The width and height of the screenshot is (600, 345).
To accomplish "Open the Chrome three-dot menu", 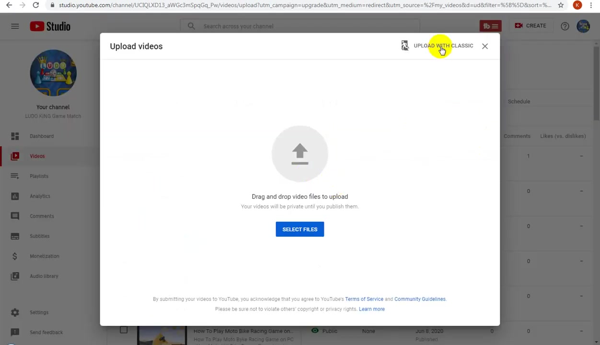I will 591,5.
